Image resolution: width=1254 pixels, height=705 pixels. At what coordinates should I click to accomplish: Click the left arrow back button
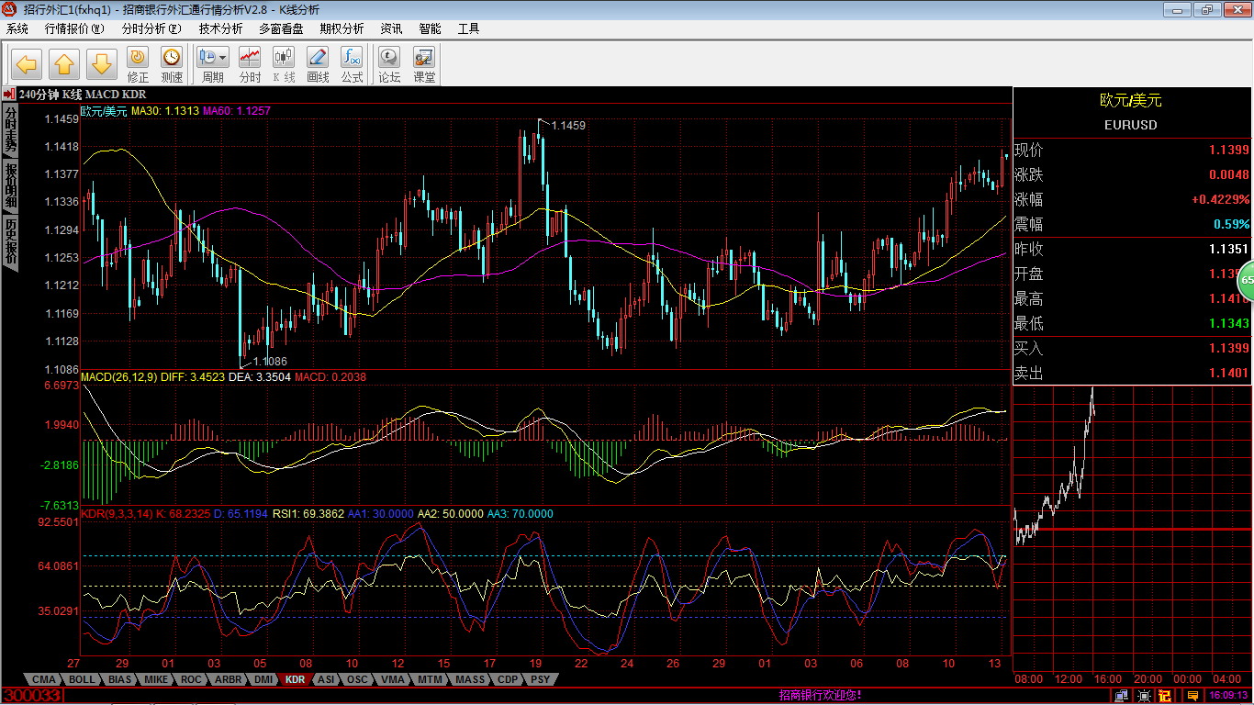coord(27,64)
